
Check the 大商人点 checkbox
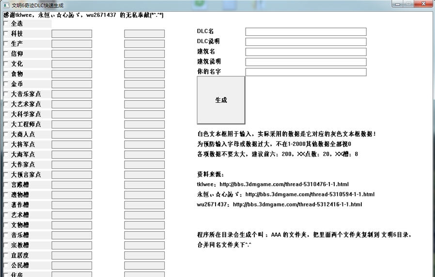6,134
